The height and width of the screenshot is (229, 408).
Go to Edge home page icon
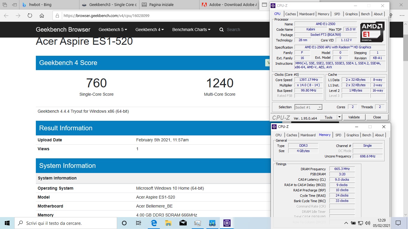coord(42,16)
